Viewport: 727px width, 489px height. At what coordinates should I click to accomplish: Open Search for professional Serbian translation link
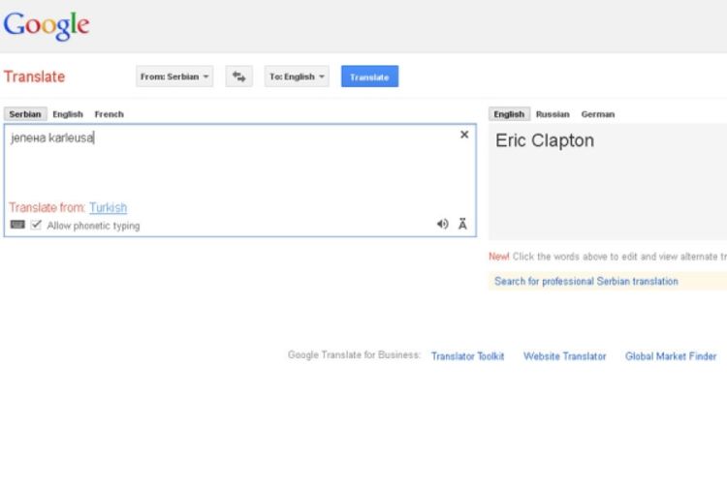(586, 281)
